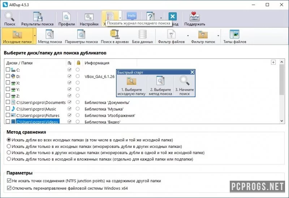The image size is (289, 198).
Task: Open Фильтр файлов tab
Action: [x=171, y=36]
